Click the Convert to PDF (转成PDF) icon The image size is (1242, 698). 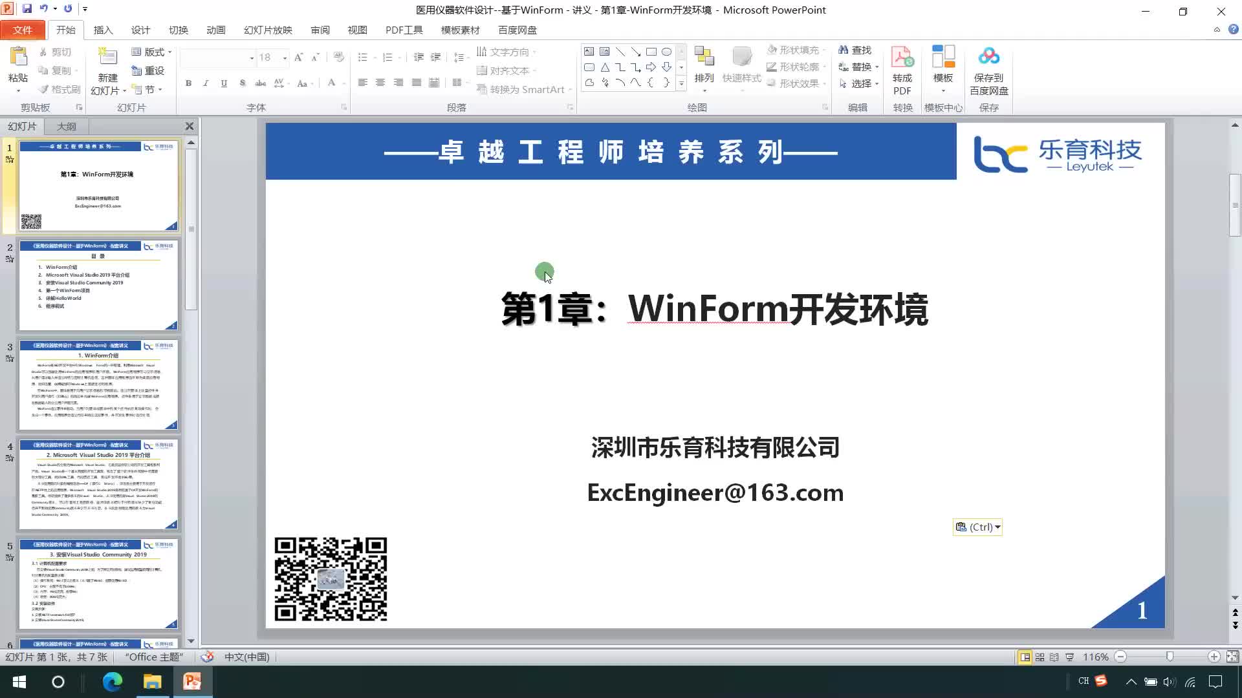click(x=902, y=57)
